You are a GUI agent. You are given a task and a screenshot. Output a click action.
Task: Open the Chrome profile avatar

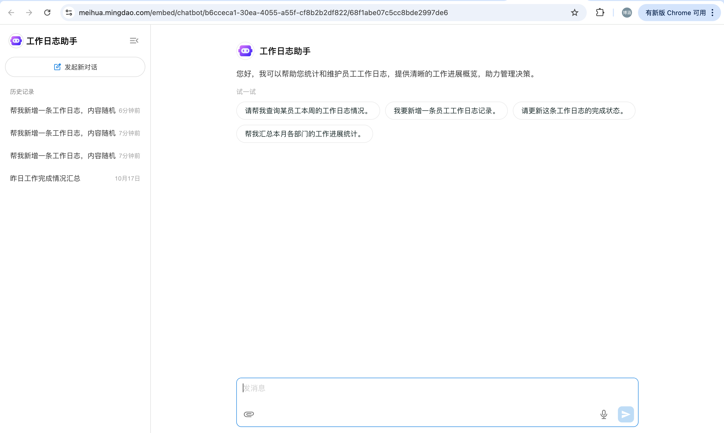click(x=626, y=13)
